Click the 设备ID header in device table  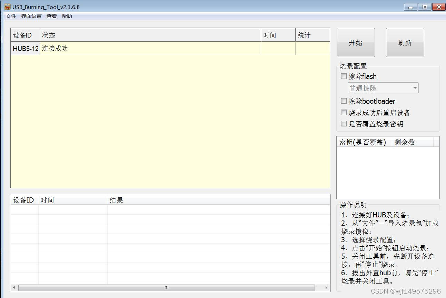(26, 35)
